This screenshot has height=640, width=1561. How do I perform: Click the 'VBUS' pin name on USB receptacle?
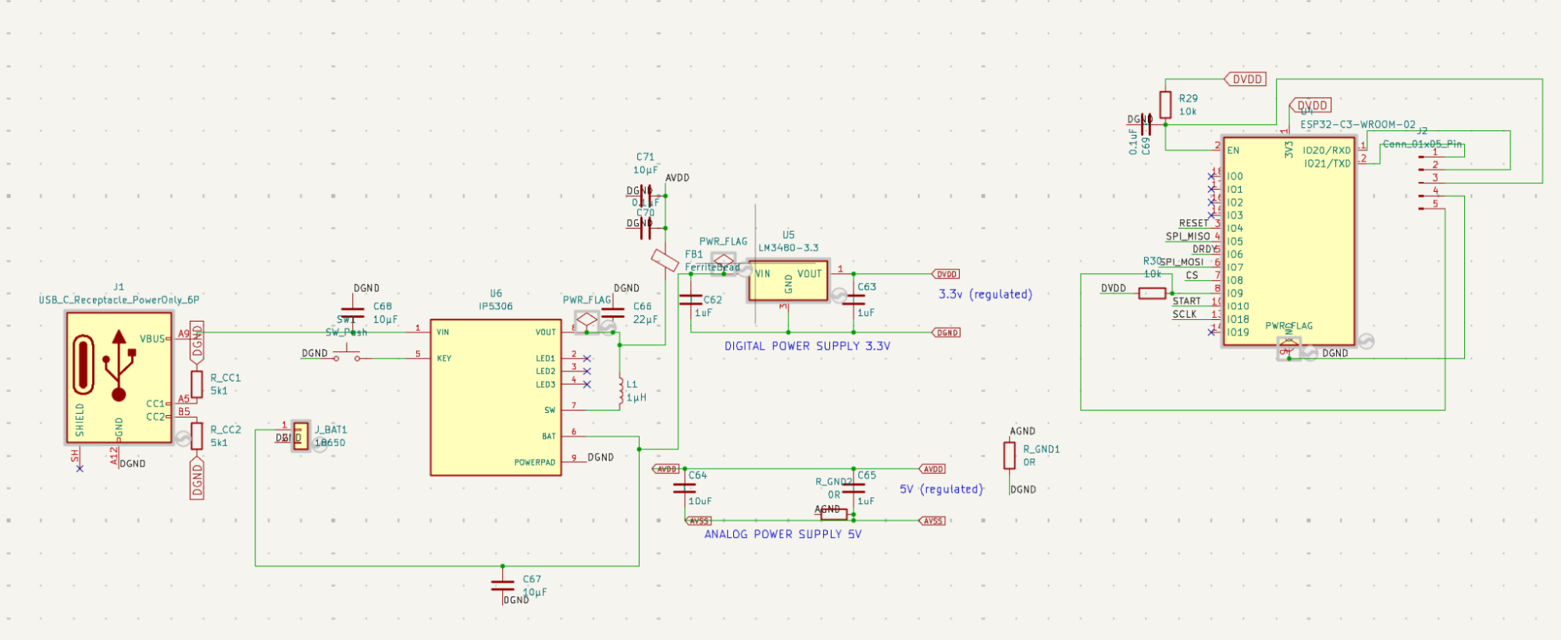[152, 339]
